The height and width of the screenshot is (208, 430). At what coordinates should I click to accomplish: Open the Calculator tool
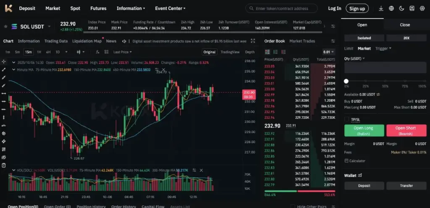355,161
